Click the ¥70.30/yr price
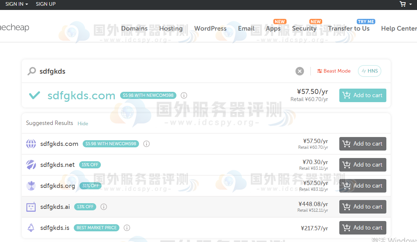Viewport: 417px width, 242px height. point(315,162)
